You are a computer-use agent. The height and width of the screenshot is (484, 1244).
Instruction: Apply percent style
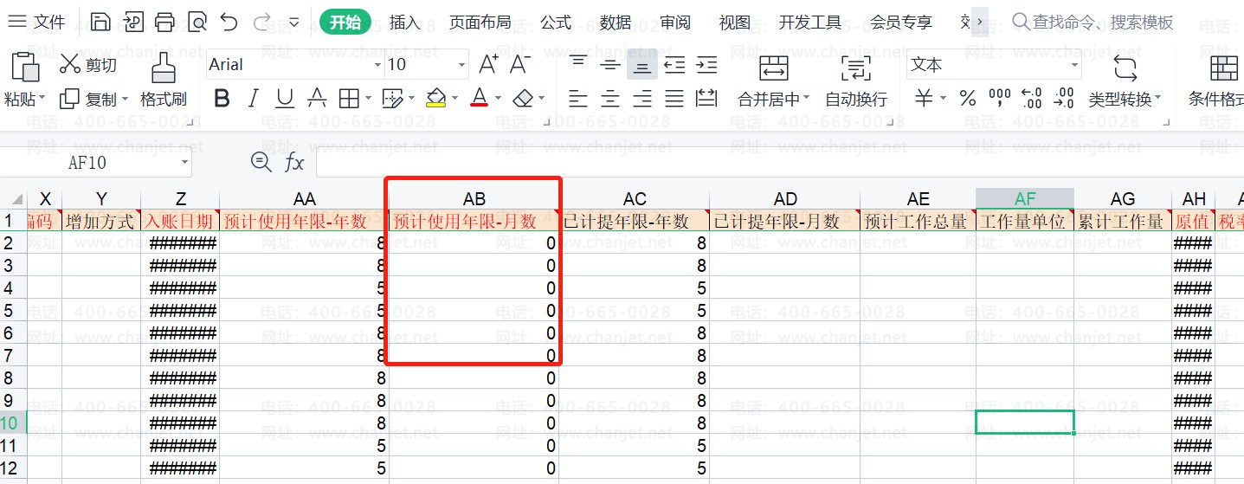968,99
